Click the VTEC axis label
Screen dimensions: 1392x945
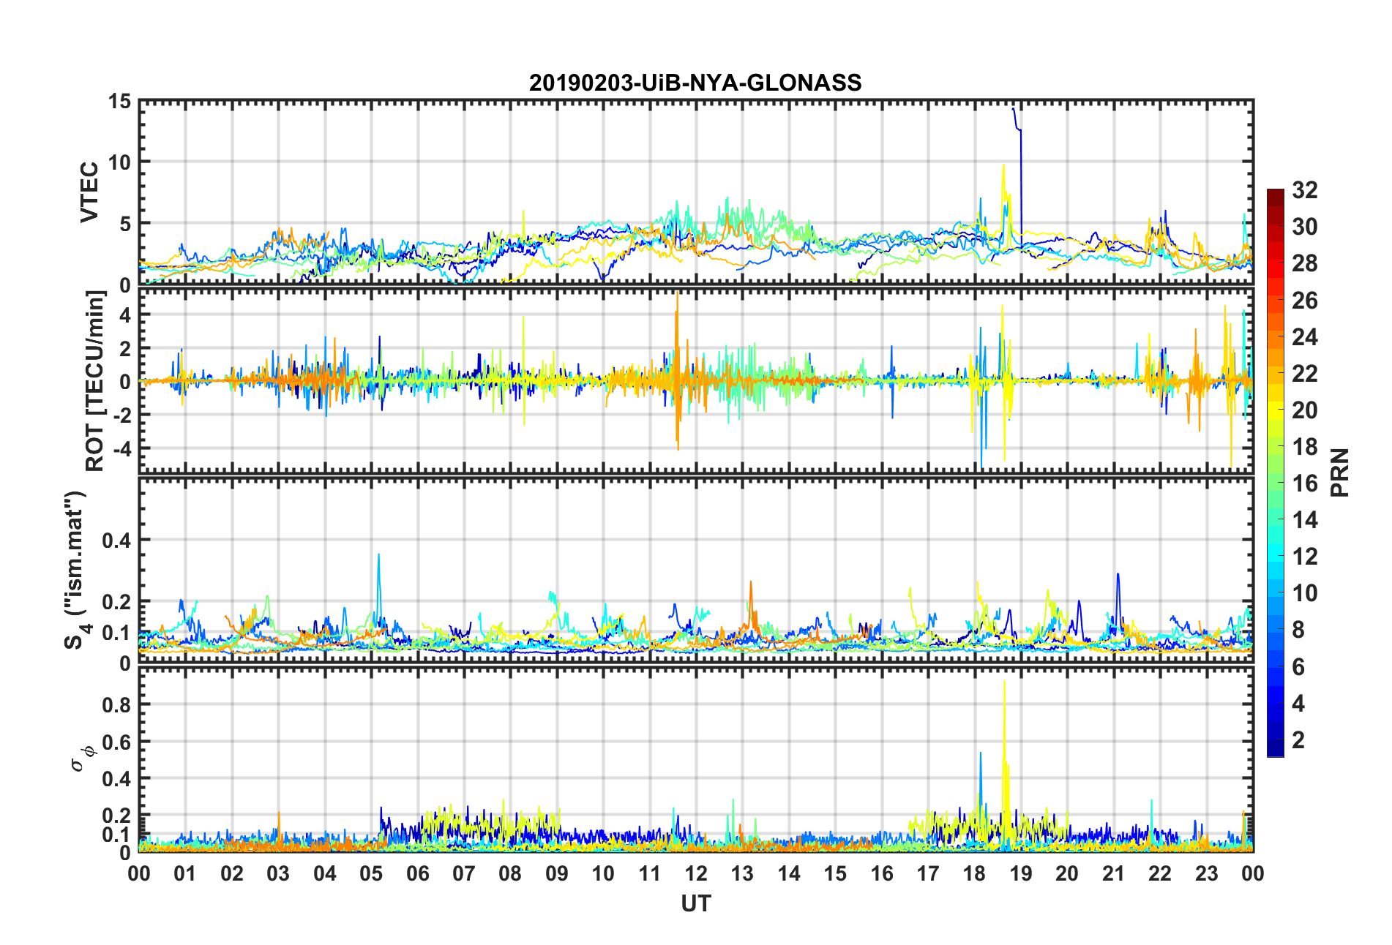pyautogui.click(x=89, y=193)
